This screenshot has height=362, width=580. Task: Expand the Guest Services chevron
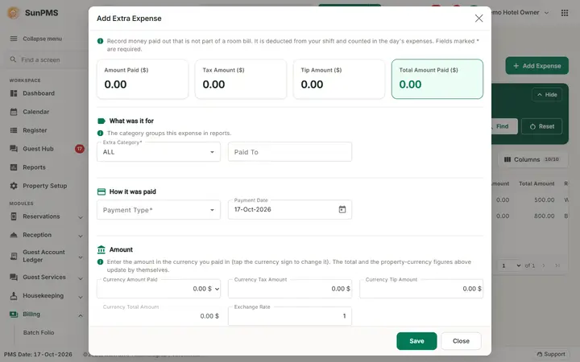pos(81,278)
